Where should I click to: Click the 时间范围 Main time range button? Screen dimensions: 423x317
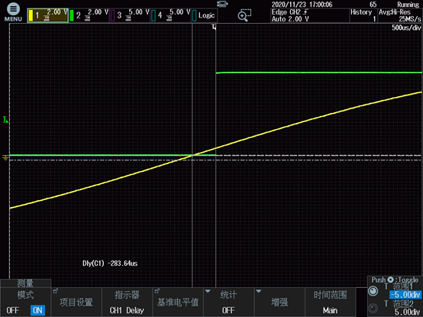click(330, 302)
